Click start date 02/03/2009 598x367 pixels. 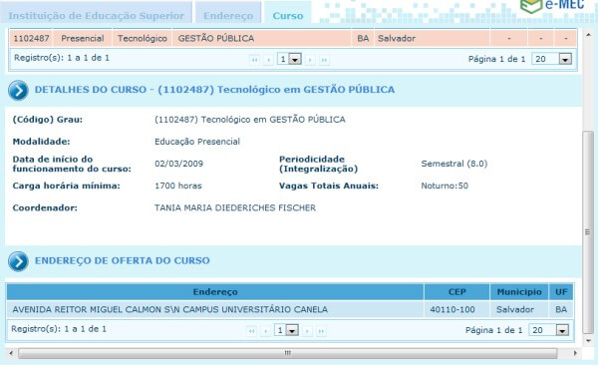pos(178,164)
